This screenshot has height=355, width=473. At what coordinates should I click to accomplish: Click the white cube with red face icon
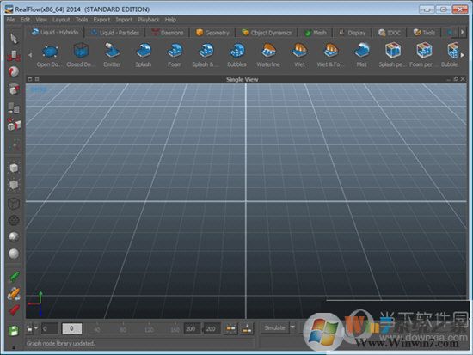[x=14, y=125]
